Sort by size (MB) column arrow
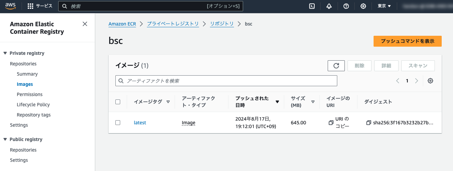The height and width of the screenshot is (171, 453). (x=313, y=102)
